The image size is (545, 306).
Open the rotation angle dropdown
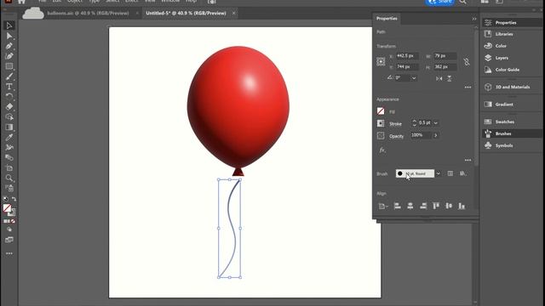414,78
